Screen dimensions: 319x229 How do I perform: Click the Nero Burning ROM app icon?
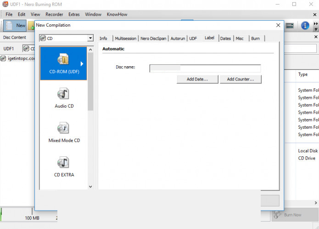coord(6,4)
